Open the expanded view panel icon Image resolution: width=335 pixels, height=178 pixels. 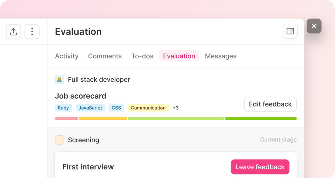[x=290, y=31]
